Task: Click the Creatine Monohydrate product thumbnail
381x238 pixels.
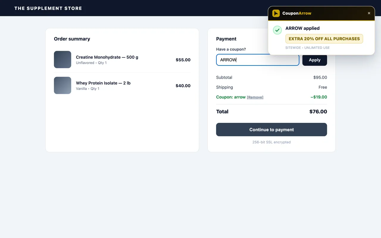Action: point(63,59)
